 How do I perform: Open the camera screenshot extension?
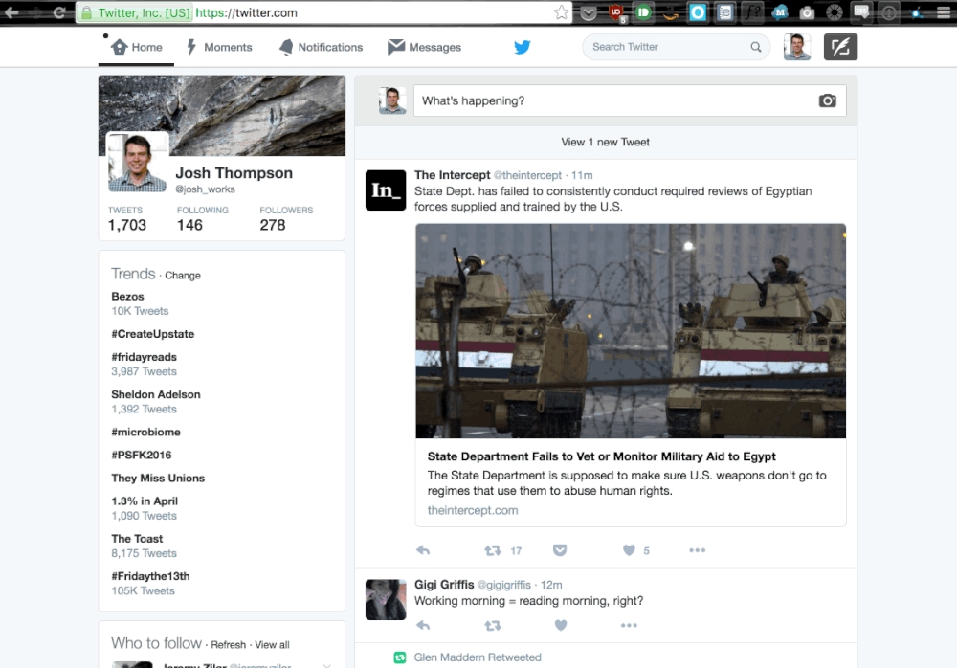[807, 12]
